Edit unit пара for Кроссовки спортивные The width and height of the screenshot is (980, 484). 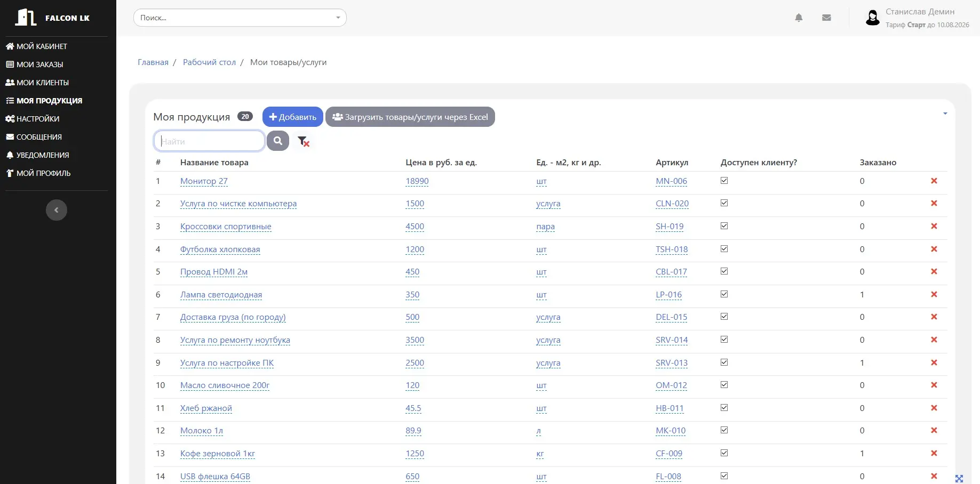[x=545, y=227]
